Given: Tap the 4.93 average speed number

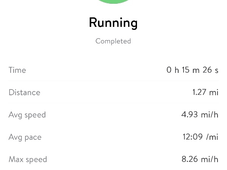Looking at the screenshot, I should pyautogui.click(x=190, y=115).
